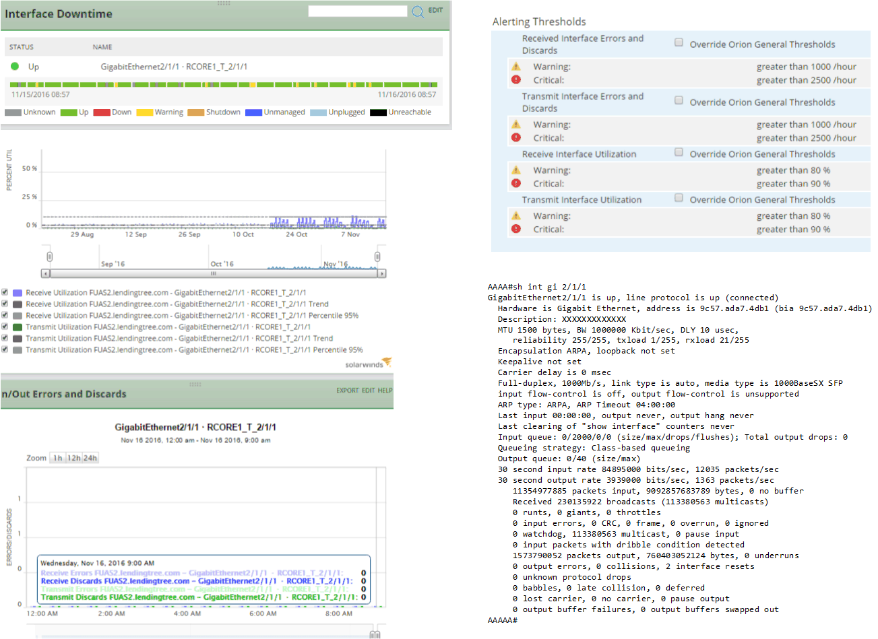Click the right arrow of the chart scrollbar

[x=382, y=273]
